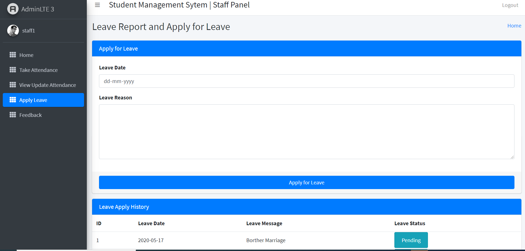Image resolution: width=525 pixels, height=251 pixels.
Task: Open Take Attendance from the sidebar
Action: pos(39,70)
